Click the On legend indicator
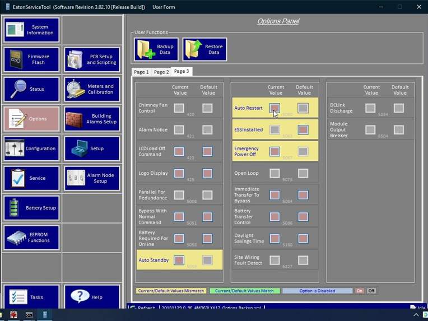 point(360,291)
